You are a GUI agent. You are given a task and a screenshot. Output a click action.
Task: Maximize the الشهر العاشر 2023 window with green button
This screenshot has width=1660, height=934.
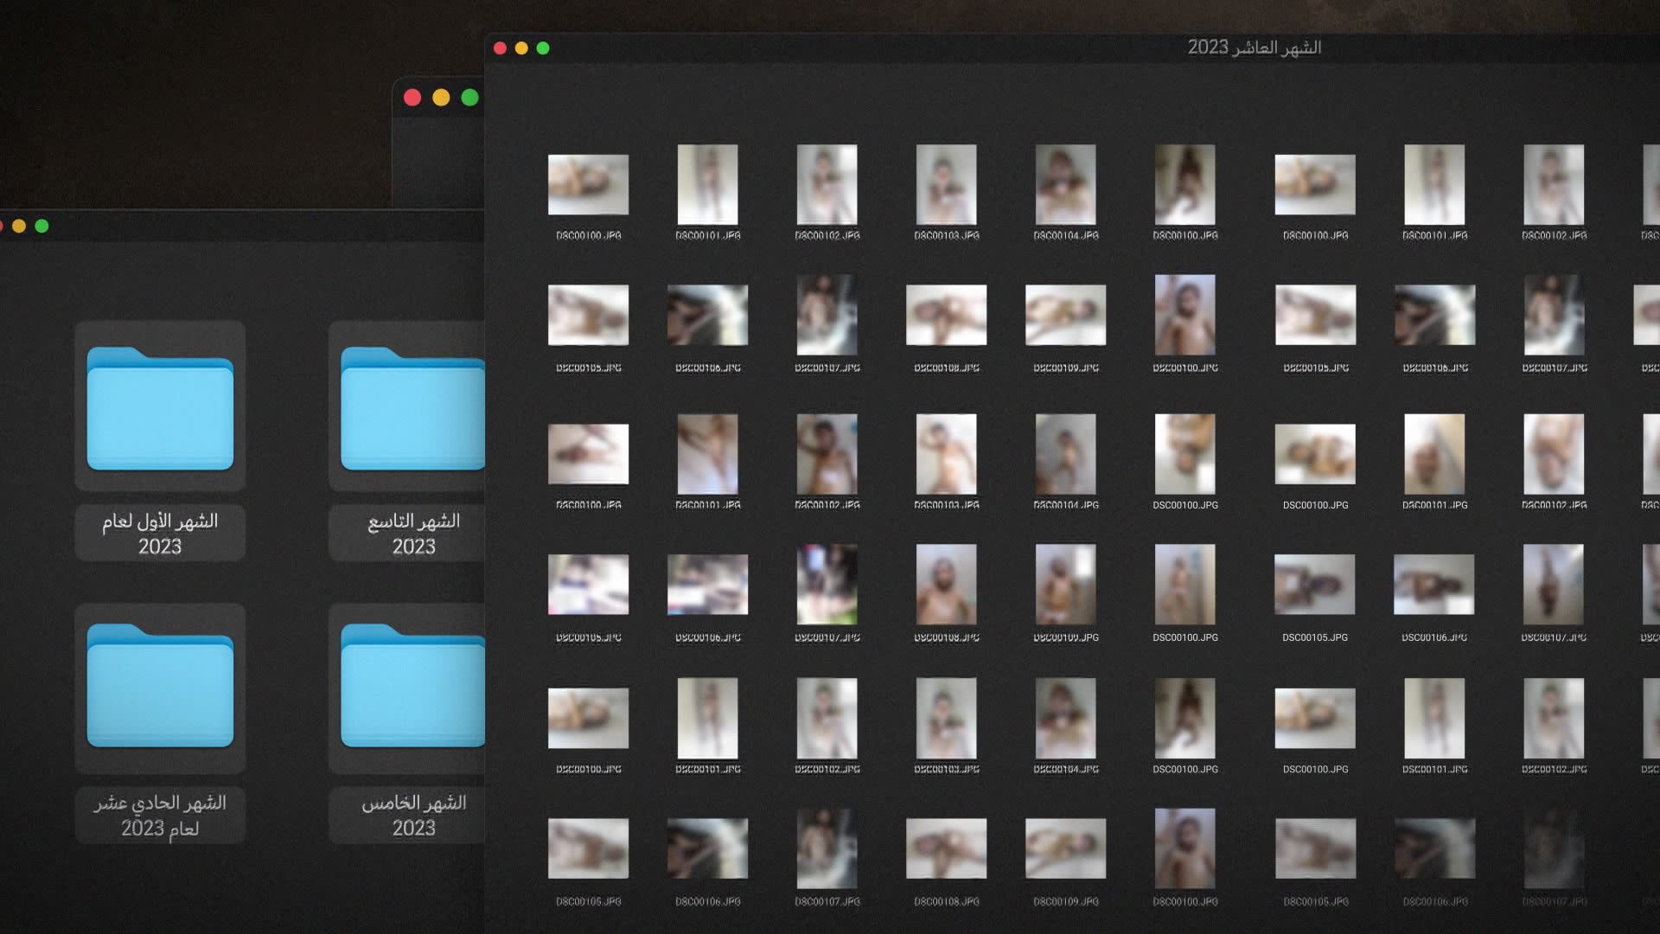coord(543,48)
